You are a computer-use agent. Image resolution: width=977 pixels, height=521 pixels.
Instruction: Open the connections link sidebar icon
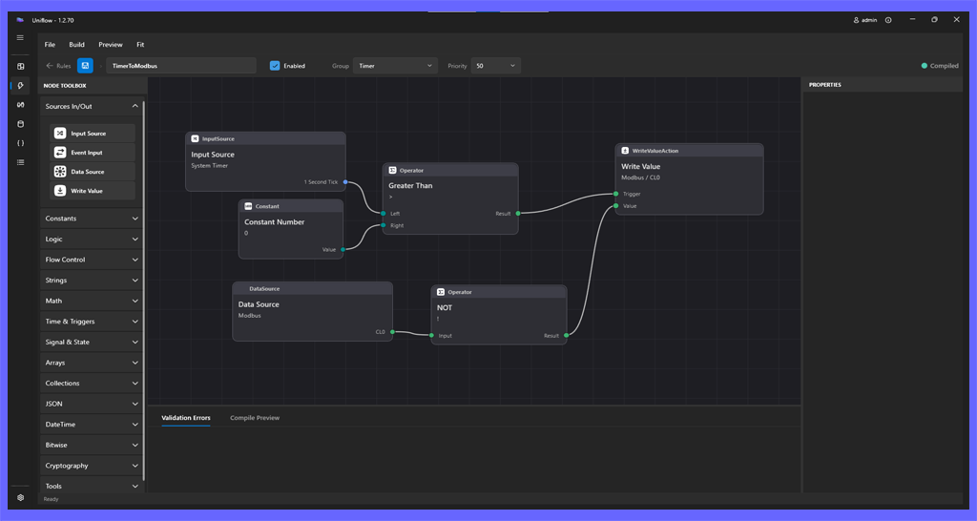click(x=21, y=105)
